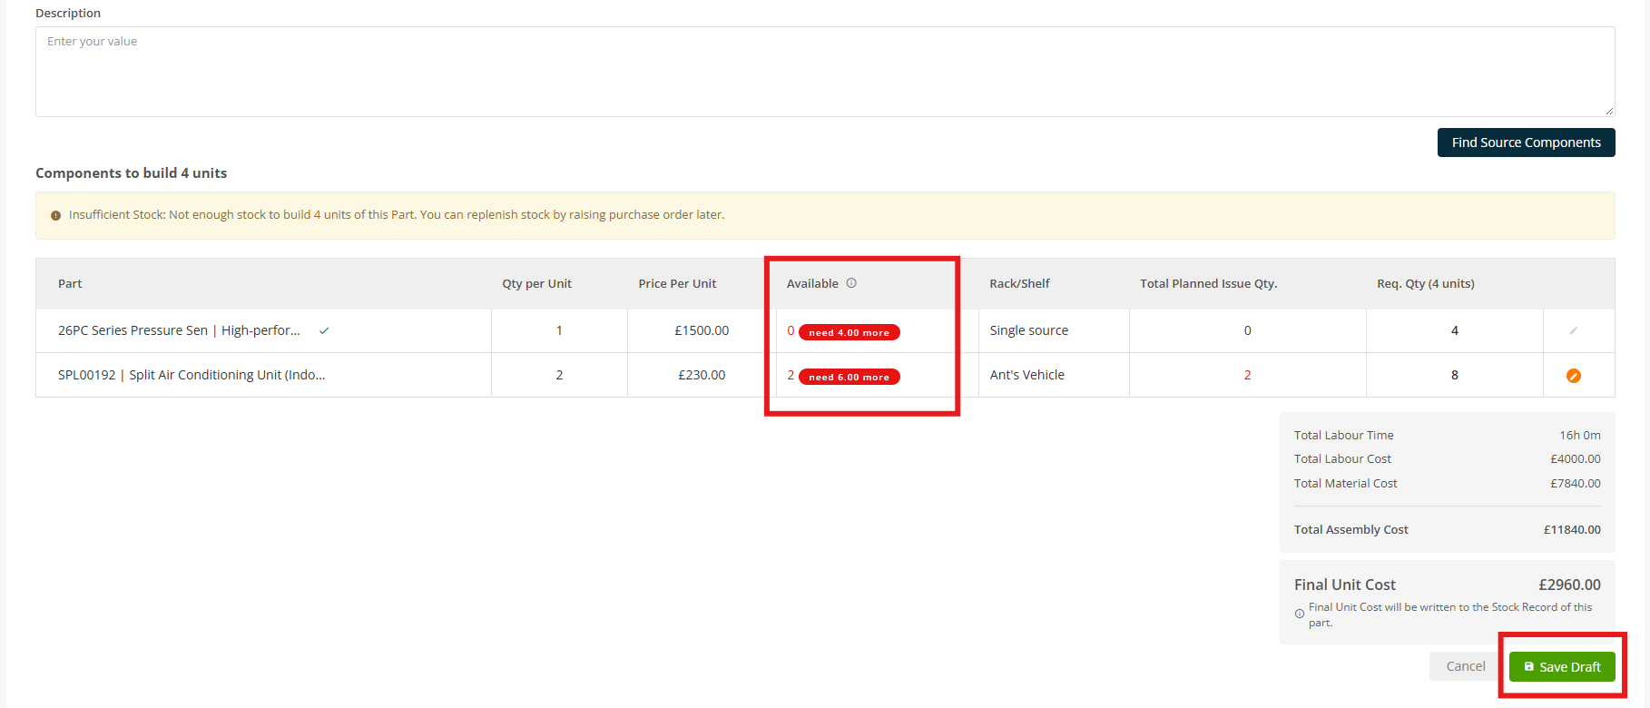This screenshot has width=1650, height=708.
Task: Click the checkmark icon next to 26PC Series Pressure Sen
Action: coord(324,330)
